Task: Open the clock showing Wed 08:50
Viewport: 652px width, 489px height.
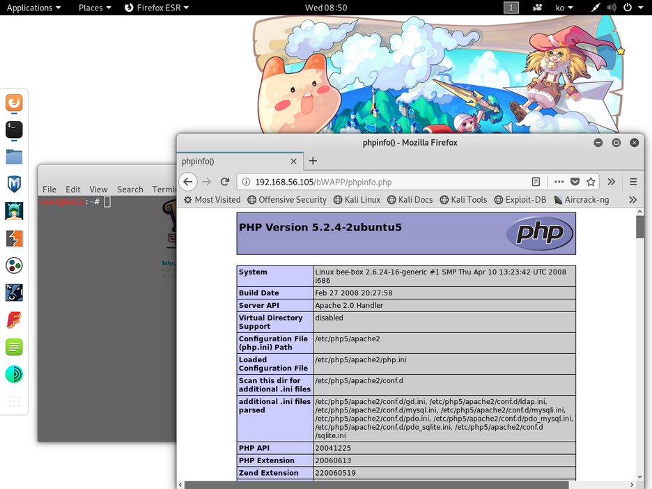Action: pos(326,8)
